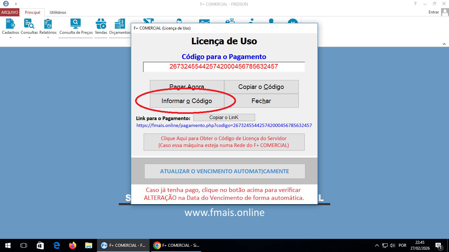
Task: Click the Entrar account icon
Action: pos(445,12)
